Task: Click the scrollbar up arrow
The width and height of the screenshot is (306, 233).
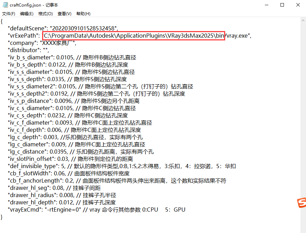Action: [303, 20]
